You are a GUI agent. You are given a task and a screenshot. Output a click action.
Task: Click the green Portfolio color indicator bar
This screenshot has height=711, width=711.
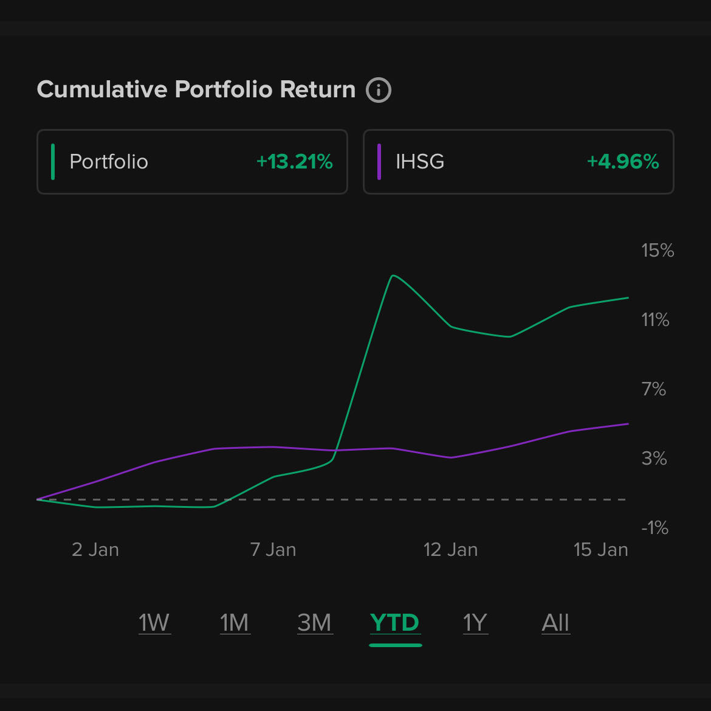coord(53,162)
